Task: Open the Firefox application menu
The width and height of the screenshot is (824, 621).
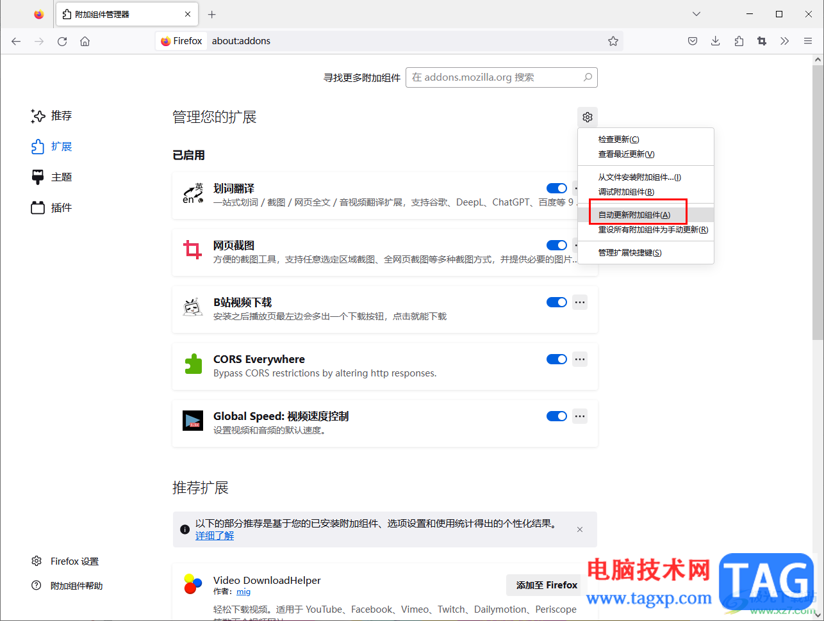Action: coord(808,41)
